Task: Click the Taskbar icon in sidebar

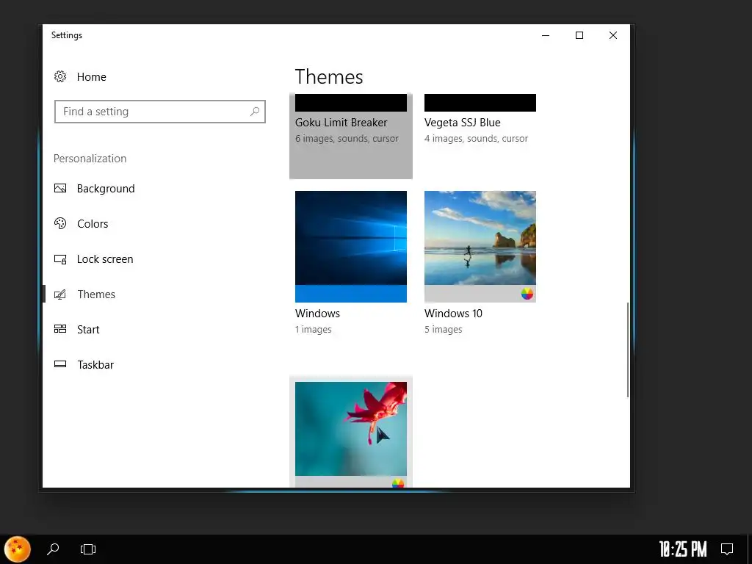Action: click(60, 364)
